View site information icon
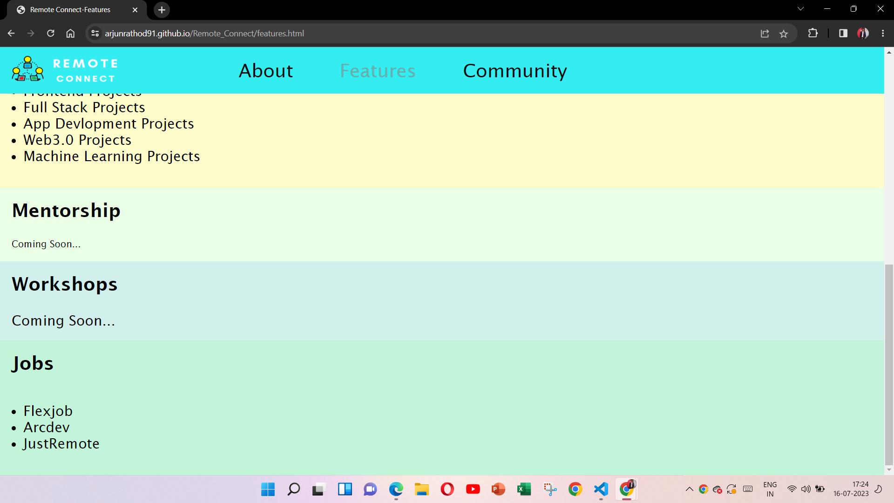 pyautogui.click(x=95, y=34)
